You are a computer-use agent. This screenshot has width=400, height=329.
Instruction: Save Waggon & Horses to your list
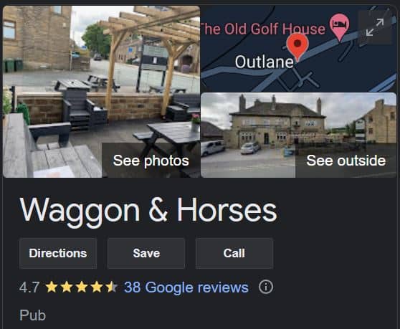tap(146, 253)
